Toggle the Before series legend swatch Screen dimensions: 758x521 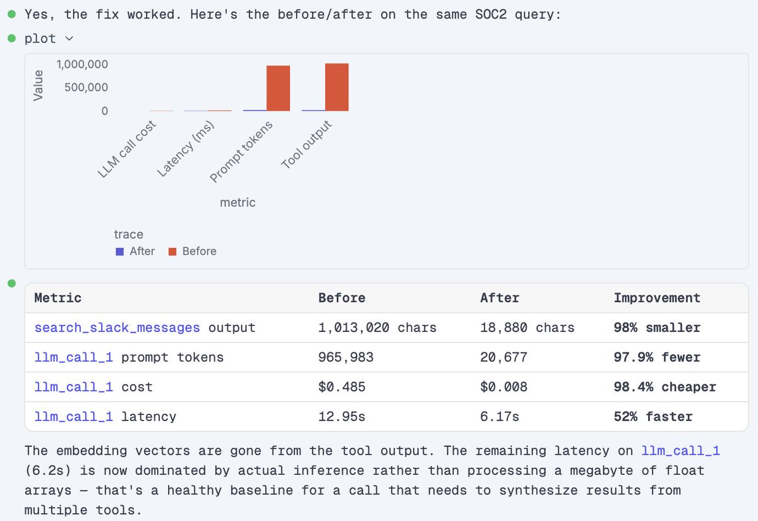172,252
